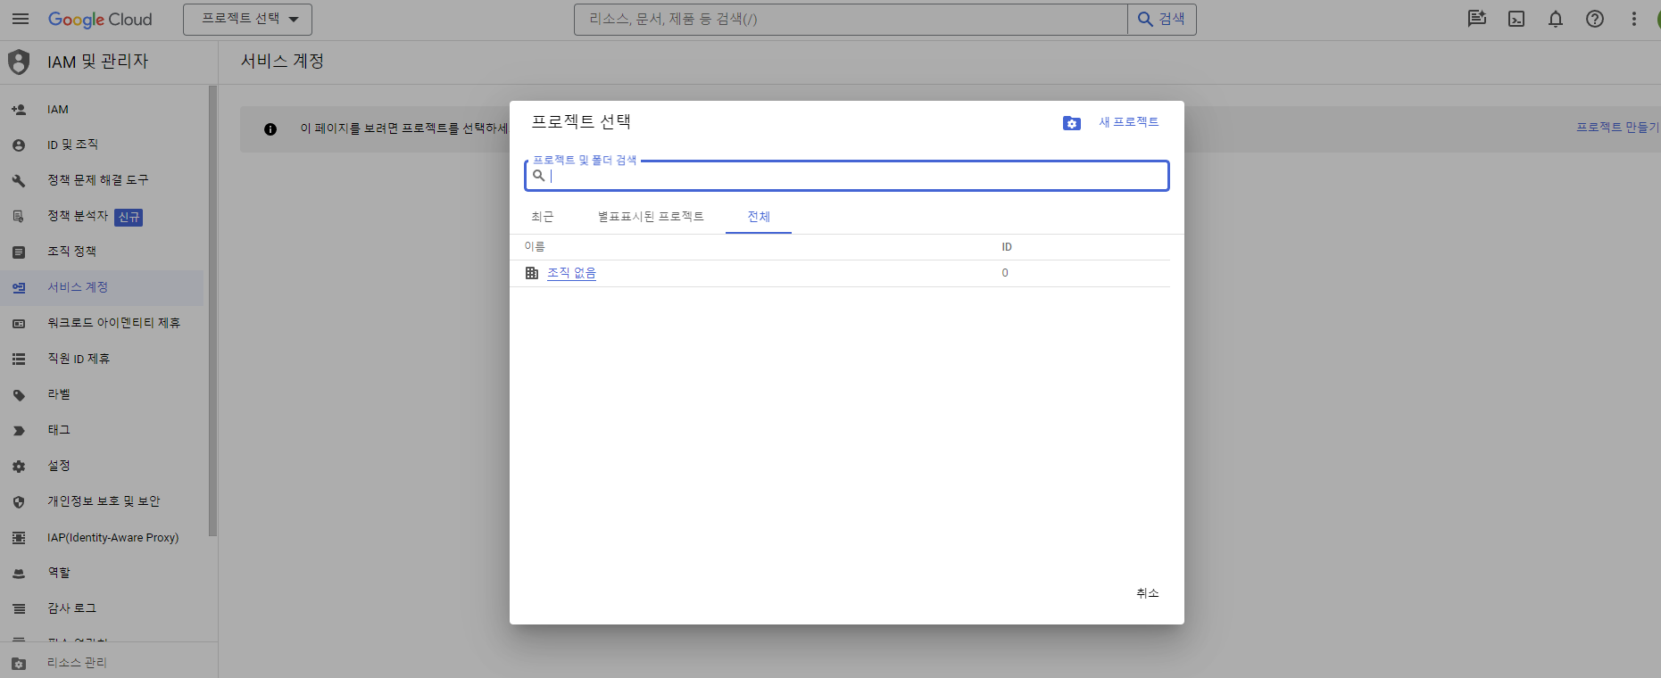Image resolution: width=1661 pixels, height=678 pixels.
Task: Open the three-dot more options menu
Action: (1634, 19)
